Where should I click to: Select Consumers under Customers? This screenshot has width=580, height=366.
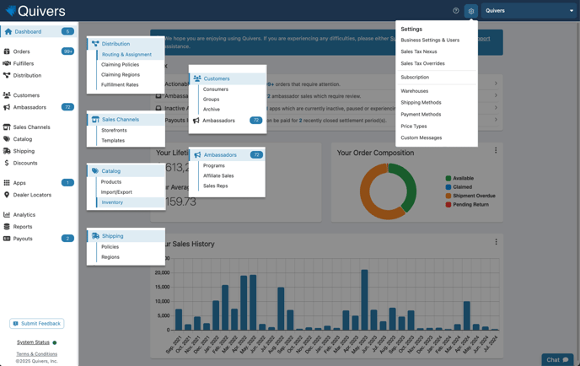pyautogui.click(x=215, y=89)
